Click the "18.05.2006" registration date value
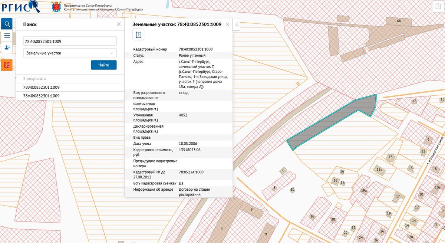Screen dimensions: 445x243 click(188, 144)
